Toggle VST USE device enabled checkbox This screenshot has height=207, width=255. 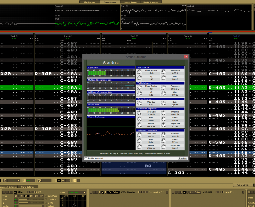(x=184, y=192)
